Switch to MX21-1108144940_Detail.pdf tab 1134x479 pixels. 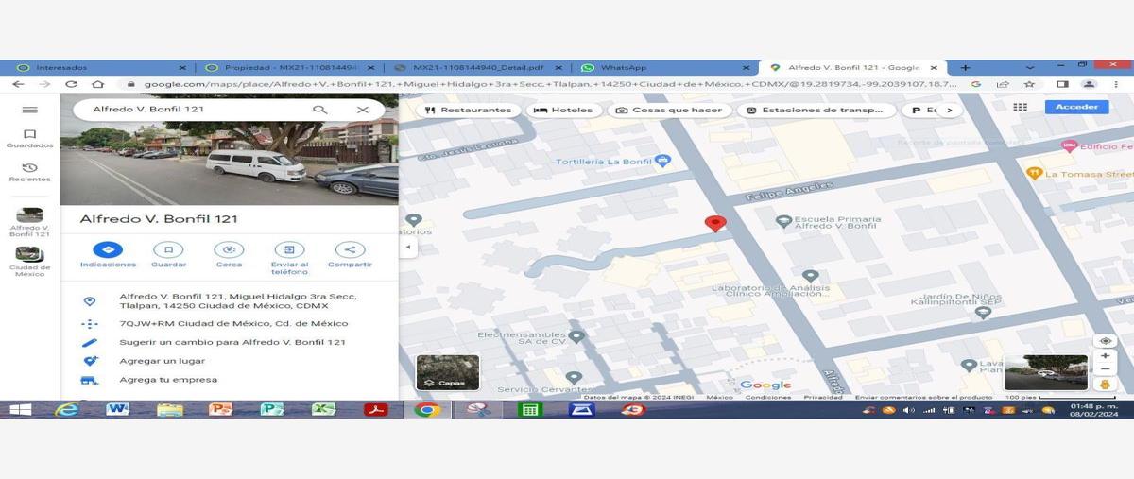[x=478, y=67]
